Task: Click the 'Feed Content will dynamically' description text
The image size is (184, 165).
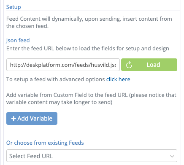Action: (89, 22)
